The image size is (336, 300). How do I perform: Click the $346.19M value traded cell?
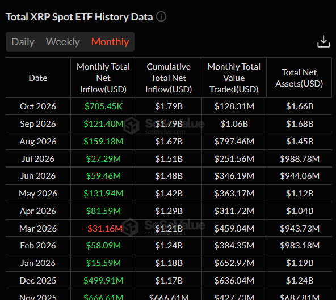pos(234,176)
